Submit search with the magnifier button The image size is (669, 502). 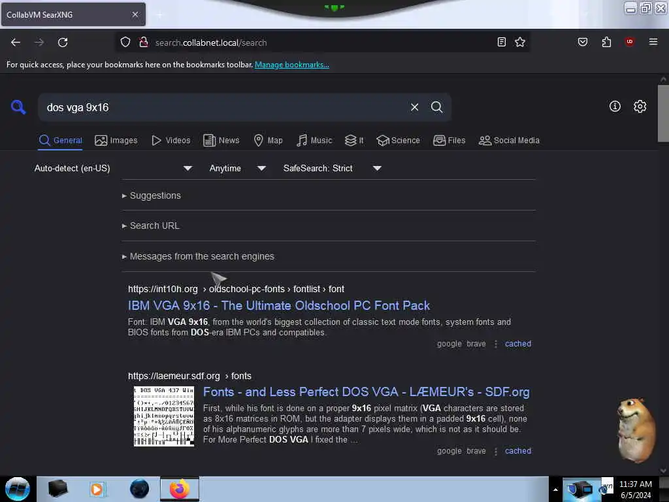[436, 107]
